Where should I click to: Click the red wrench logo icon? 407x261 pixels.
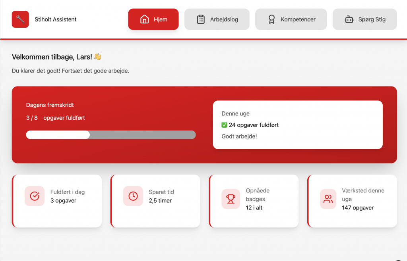click(x=20, y=19)
